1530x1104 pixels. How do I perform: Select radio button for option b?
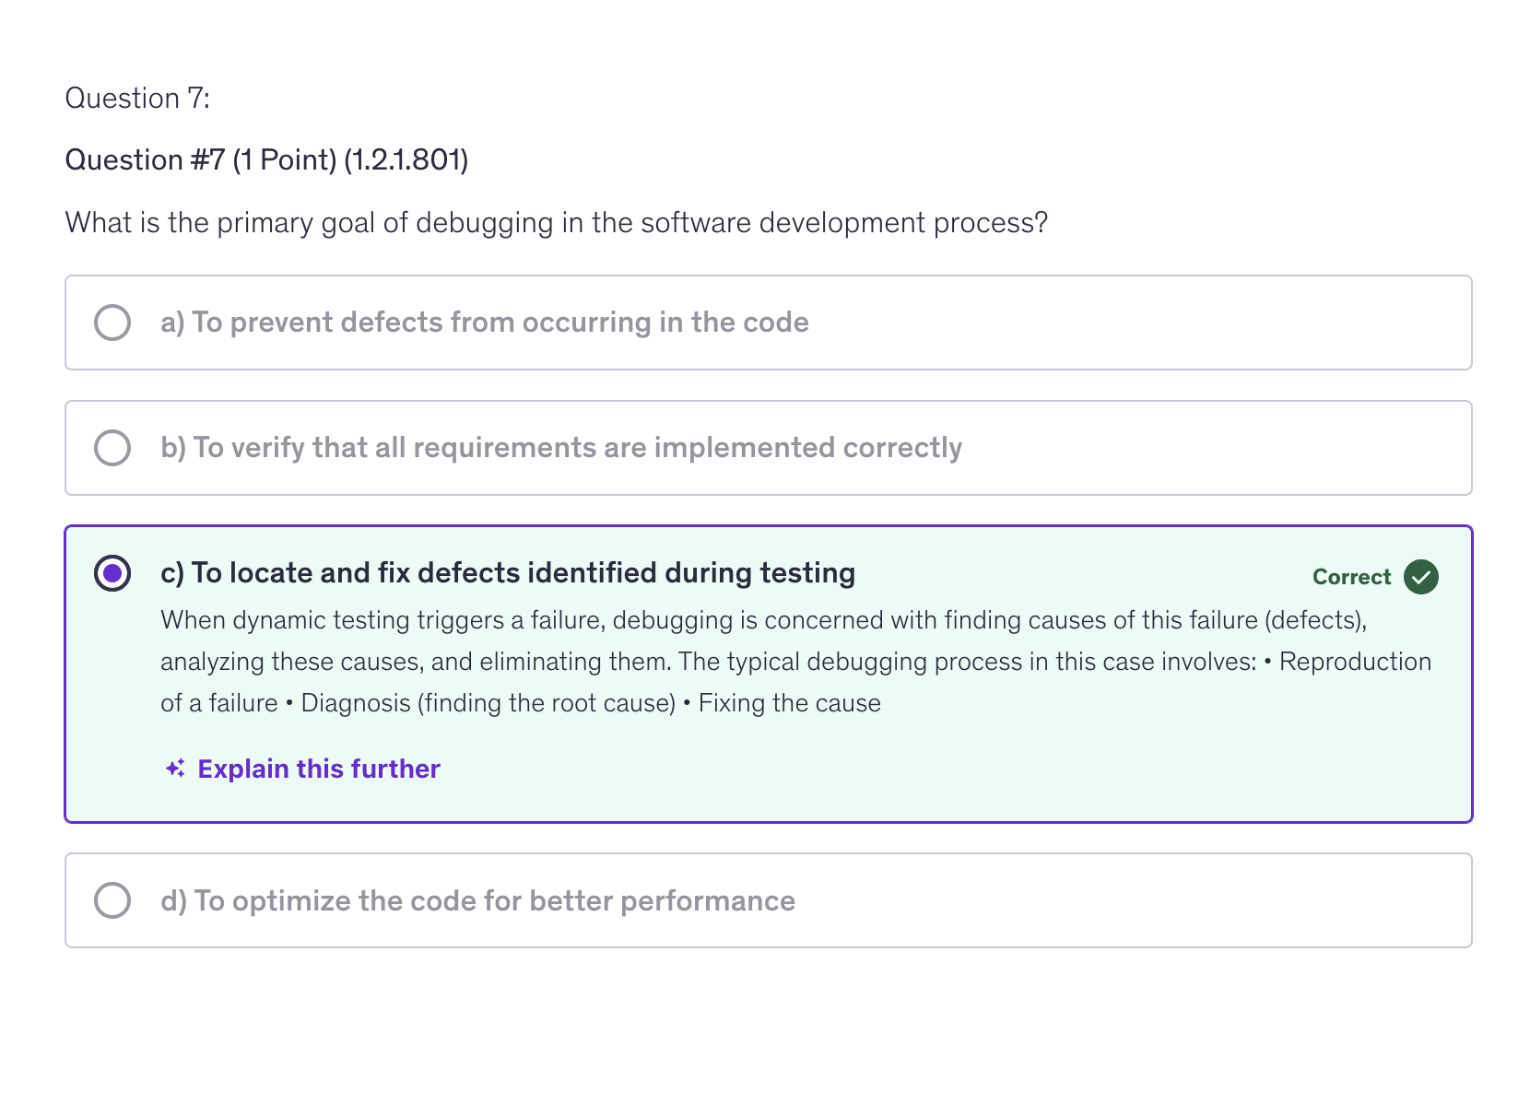pyautogui.click(x=112, y=448)
